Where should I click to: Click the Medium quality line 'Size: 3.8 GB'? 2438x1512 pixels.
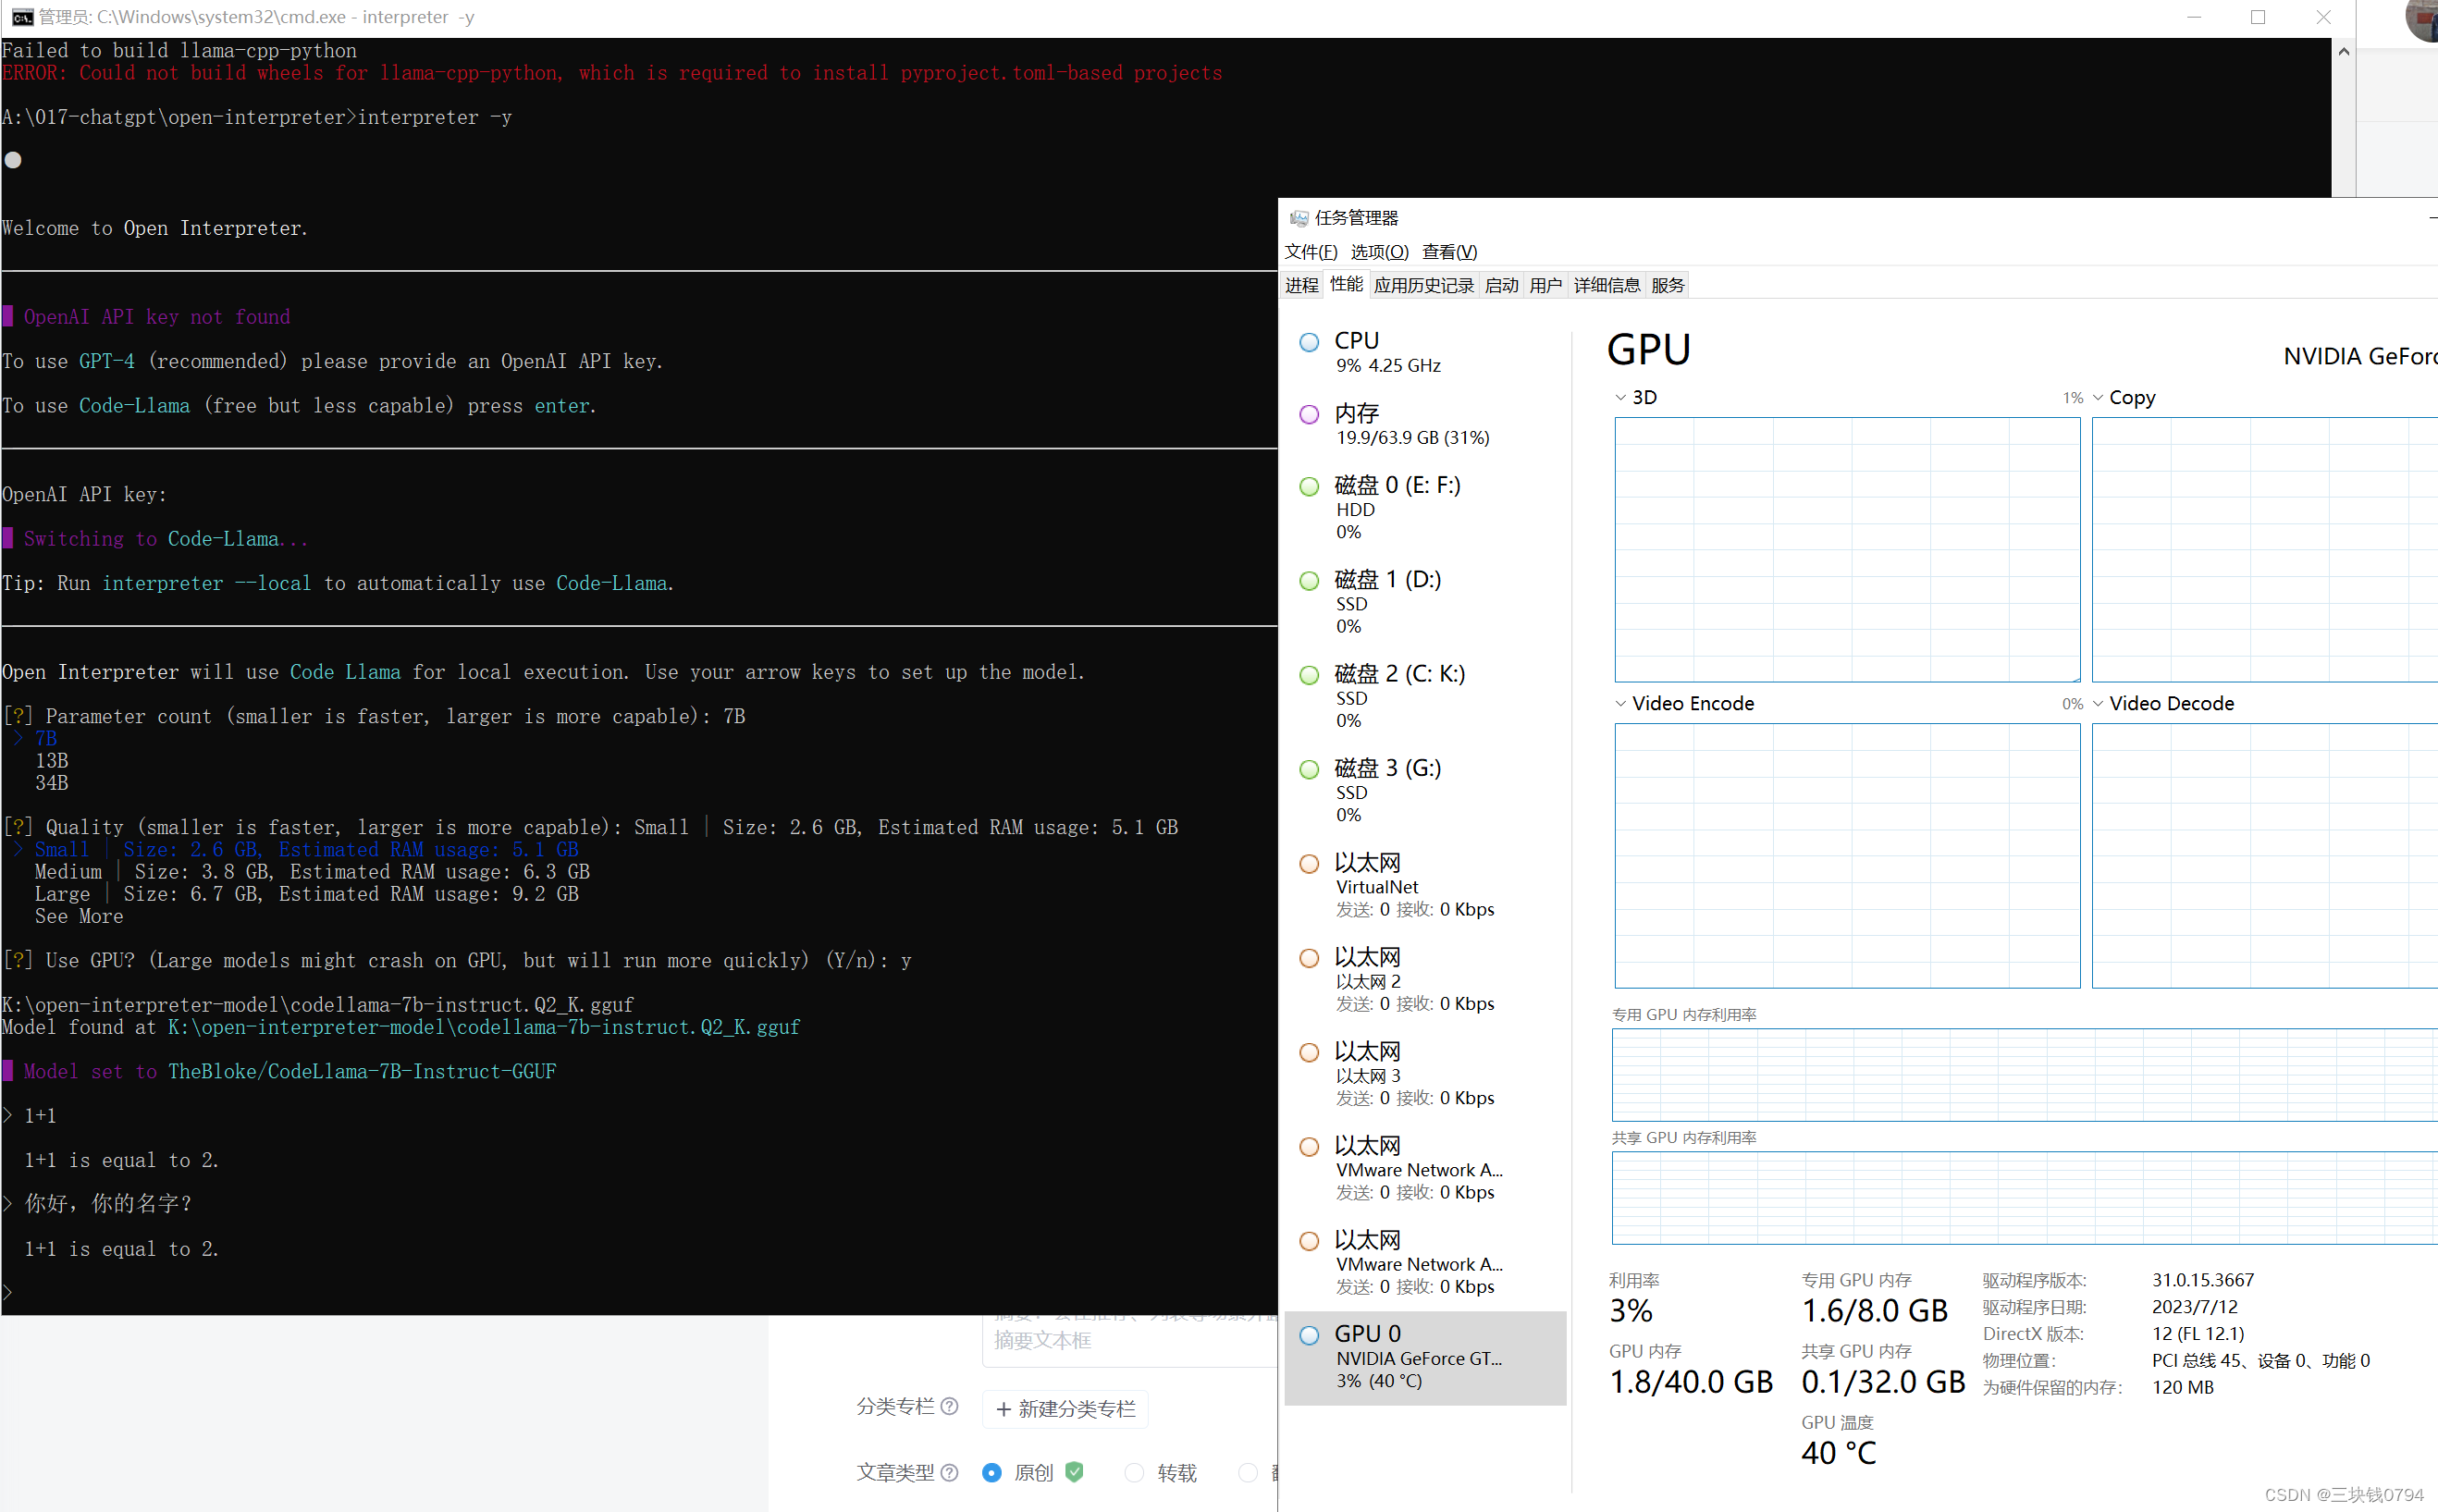[311, 871]
